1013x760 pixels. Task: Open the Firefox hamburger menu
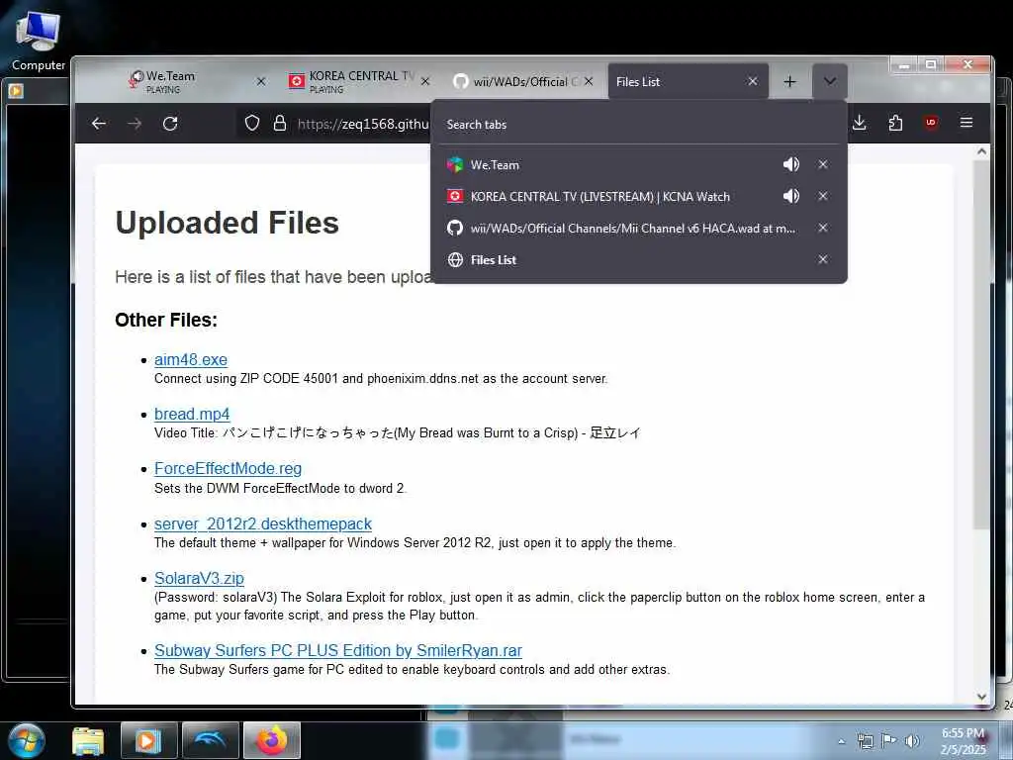(x=967, y=122)
